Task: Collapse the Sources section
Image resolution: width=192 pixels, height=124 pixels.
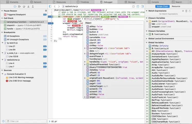Action: tap(2, 70)
